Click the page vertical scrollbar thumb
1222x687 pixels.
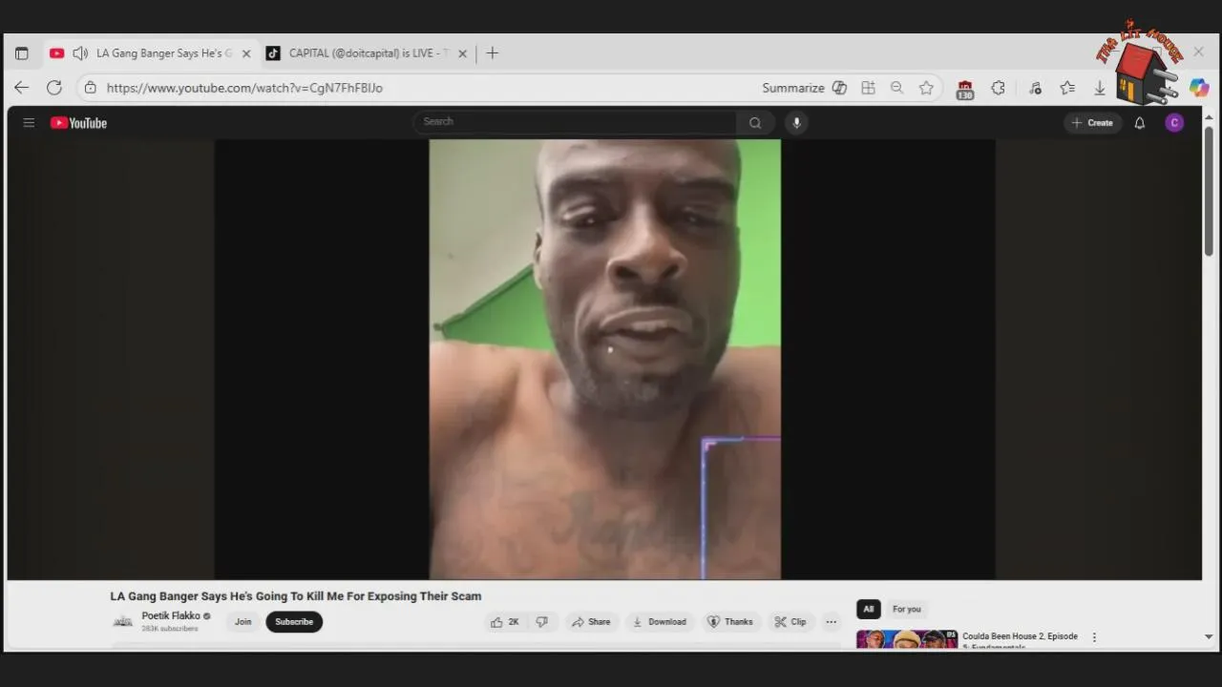click(1209, 190)
